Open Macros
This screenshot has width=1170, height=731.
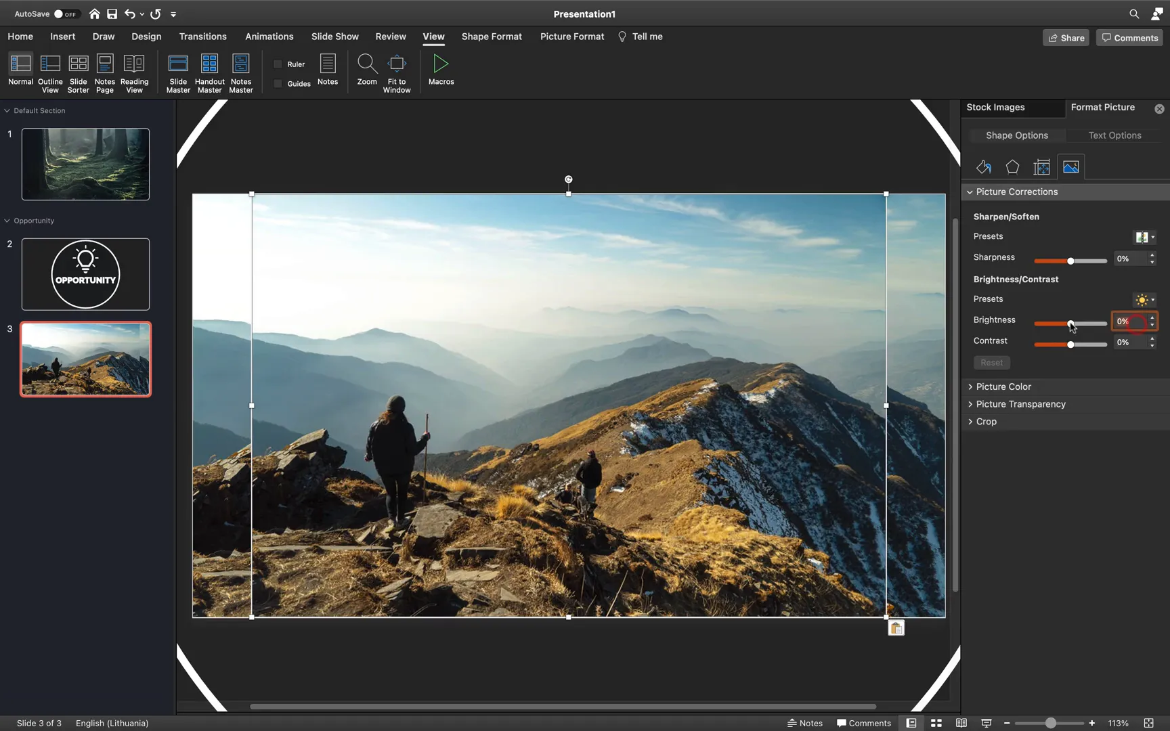click(441, 70)
